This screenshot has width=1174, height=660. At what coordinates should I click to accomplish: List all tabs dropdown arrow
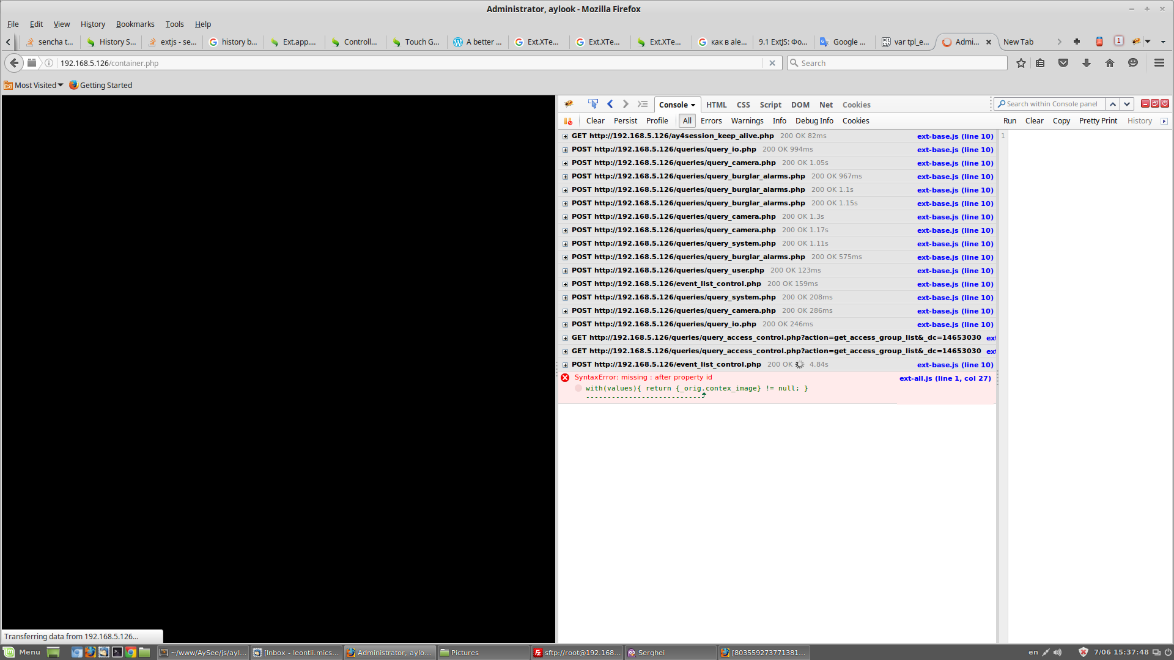tap(1163, 42)
